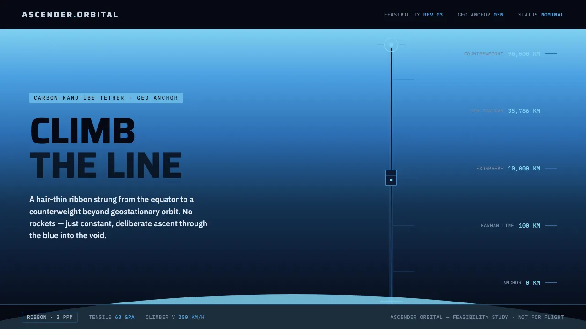Select the GEO ANCHOR 0°N header label
The width and height of the screenshot is (586, 329).
(x=480, y=15)
